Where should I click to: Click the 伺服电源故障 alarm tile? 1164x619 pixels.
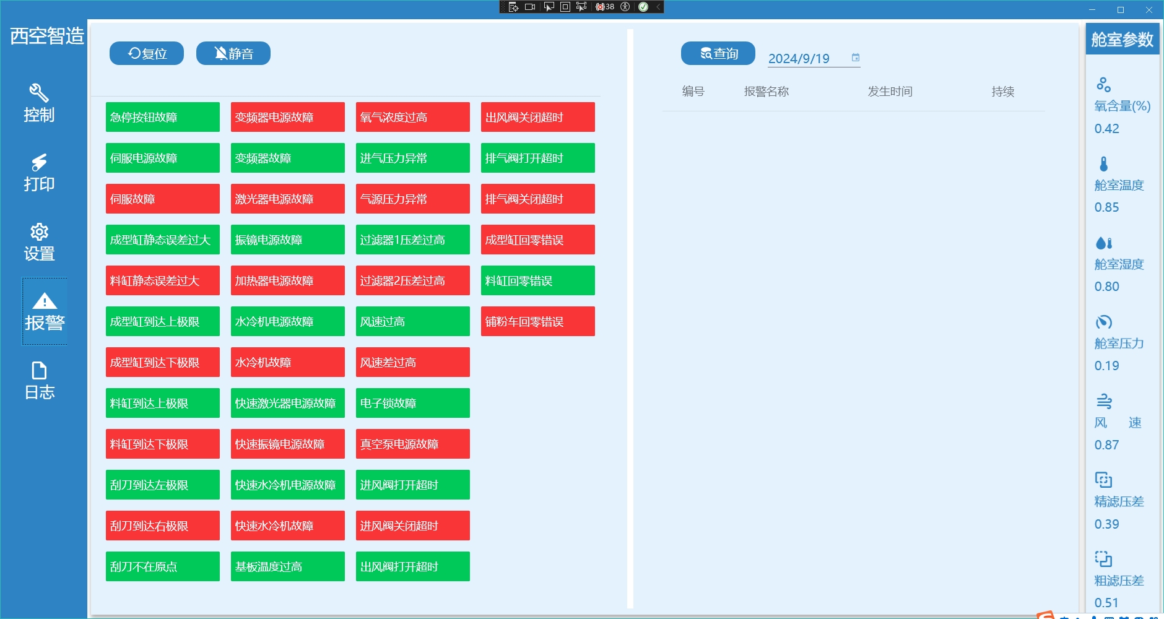point(163,158)
